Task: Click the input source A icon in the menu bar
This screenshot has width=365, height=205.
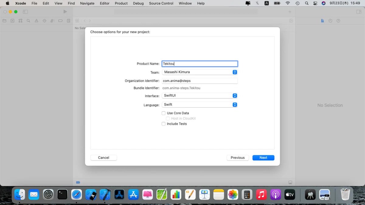Action: click(x=267, y=3)
